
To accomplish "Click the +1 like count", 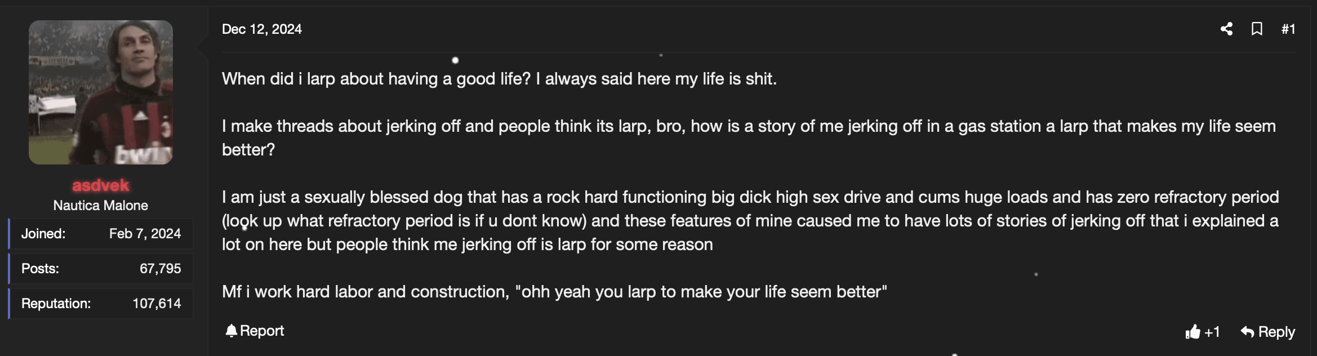I will [1212, 332].
